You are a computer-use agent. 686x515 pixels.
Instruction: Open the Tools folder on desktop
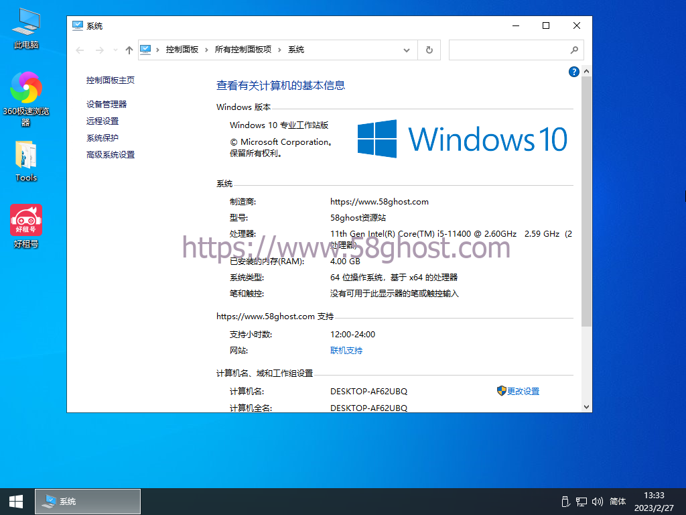pos(26,161)
